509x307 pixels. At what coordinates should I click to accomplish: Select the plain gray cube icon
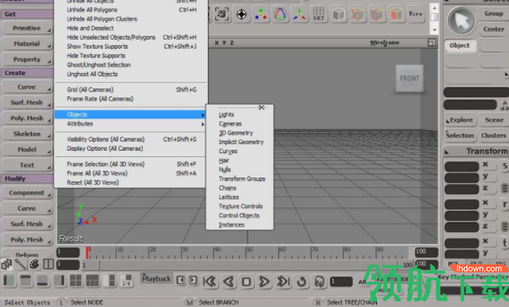[x=338, y=15]
